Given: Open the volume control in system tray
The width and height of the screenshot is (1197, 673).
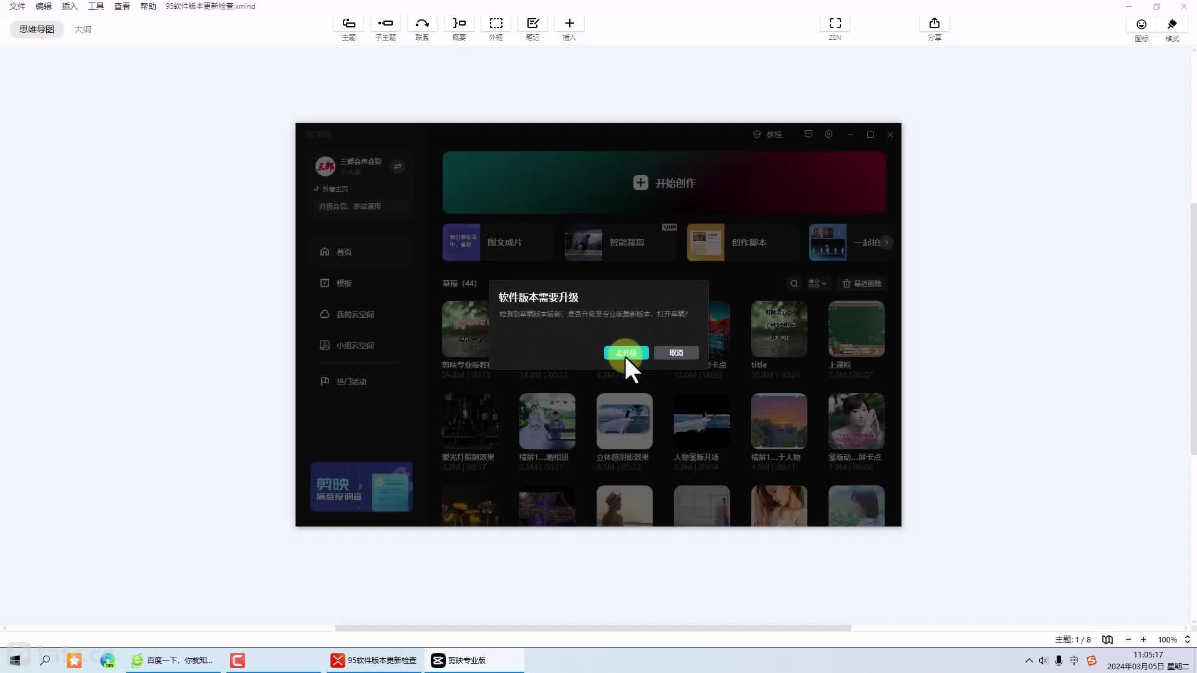Looking at the screenshot, I should coord(1044,660).
